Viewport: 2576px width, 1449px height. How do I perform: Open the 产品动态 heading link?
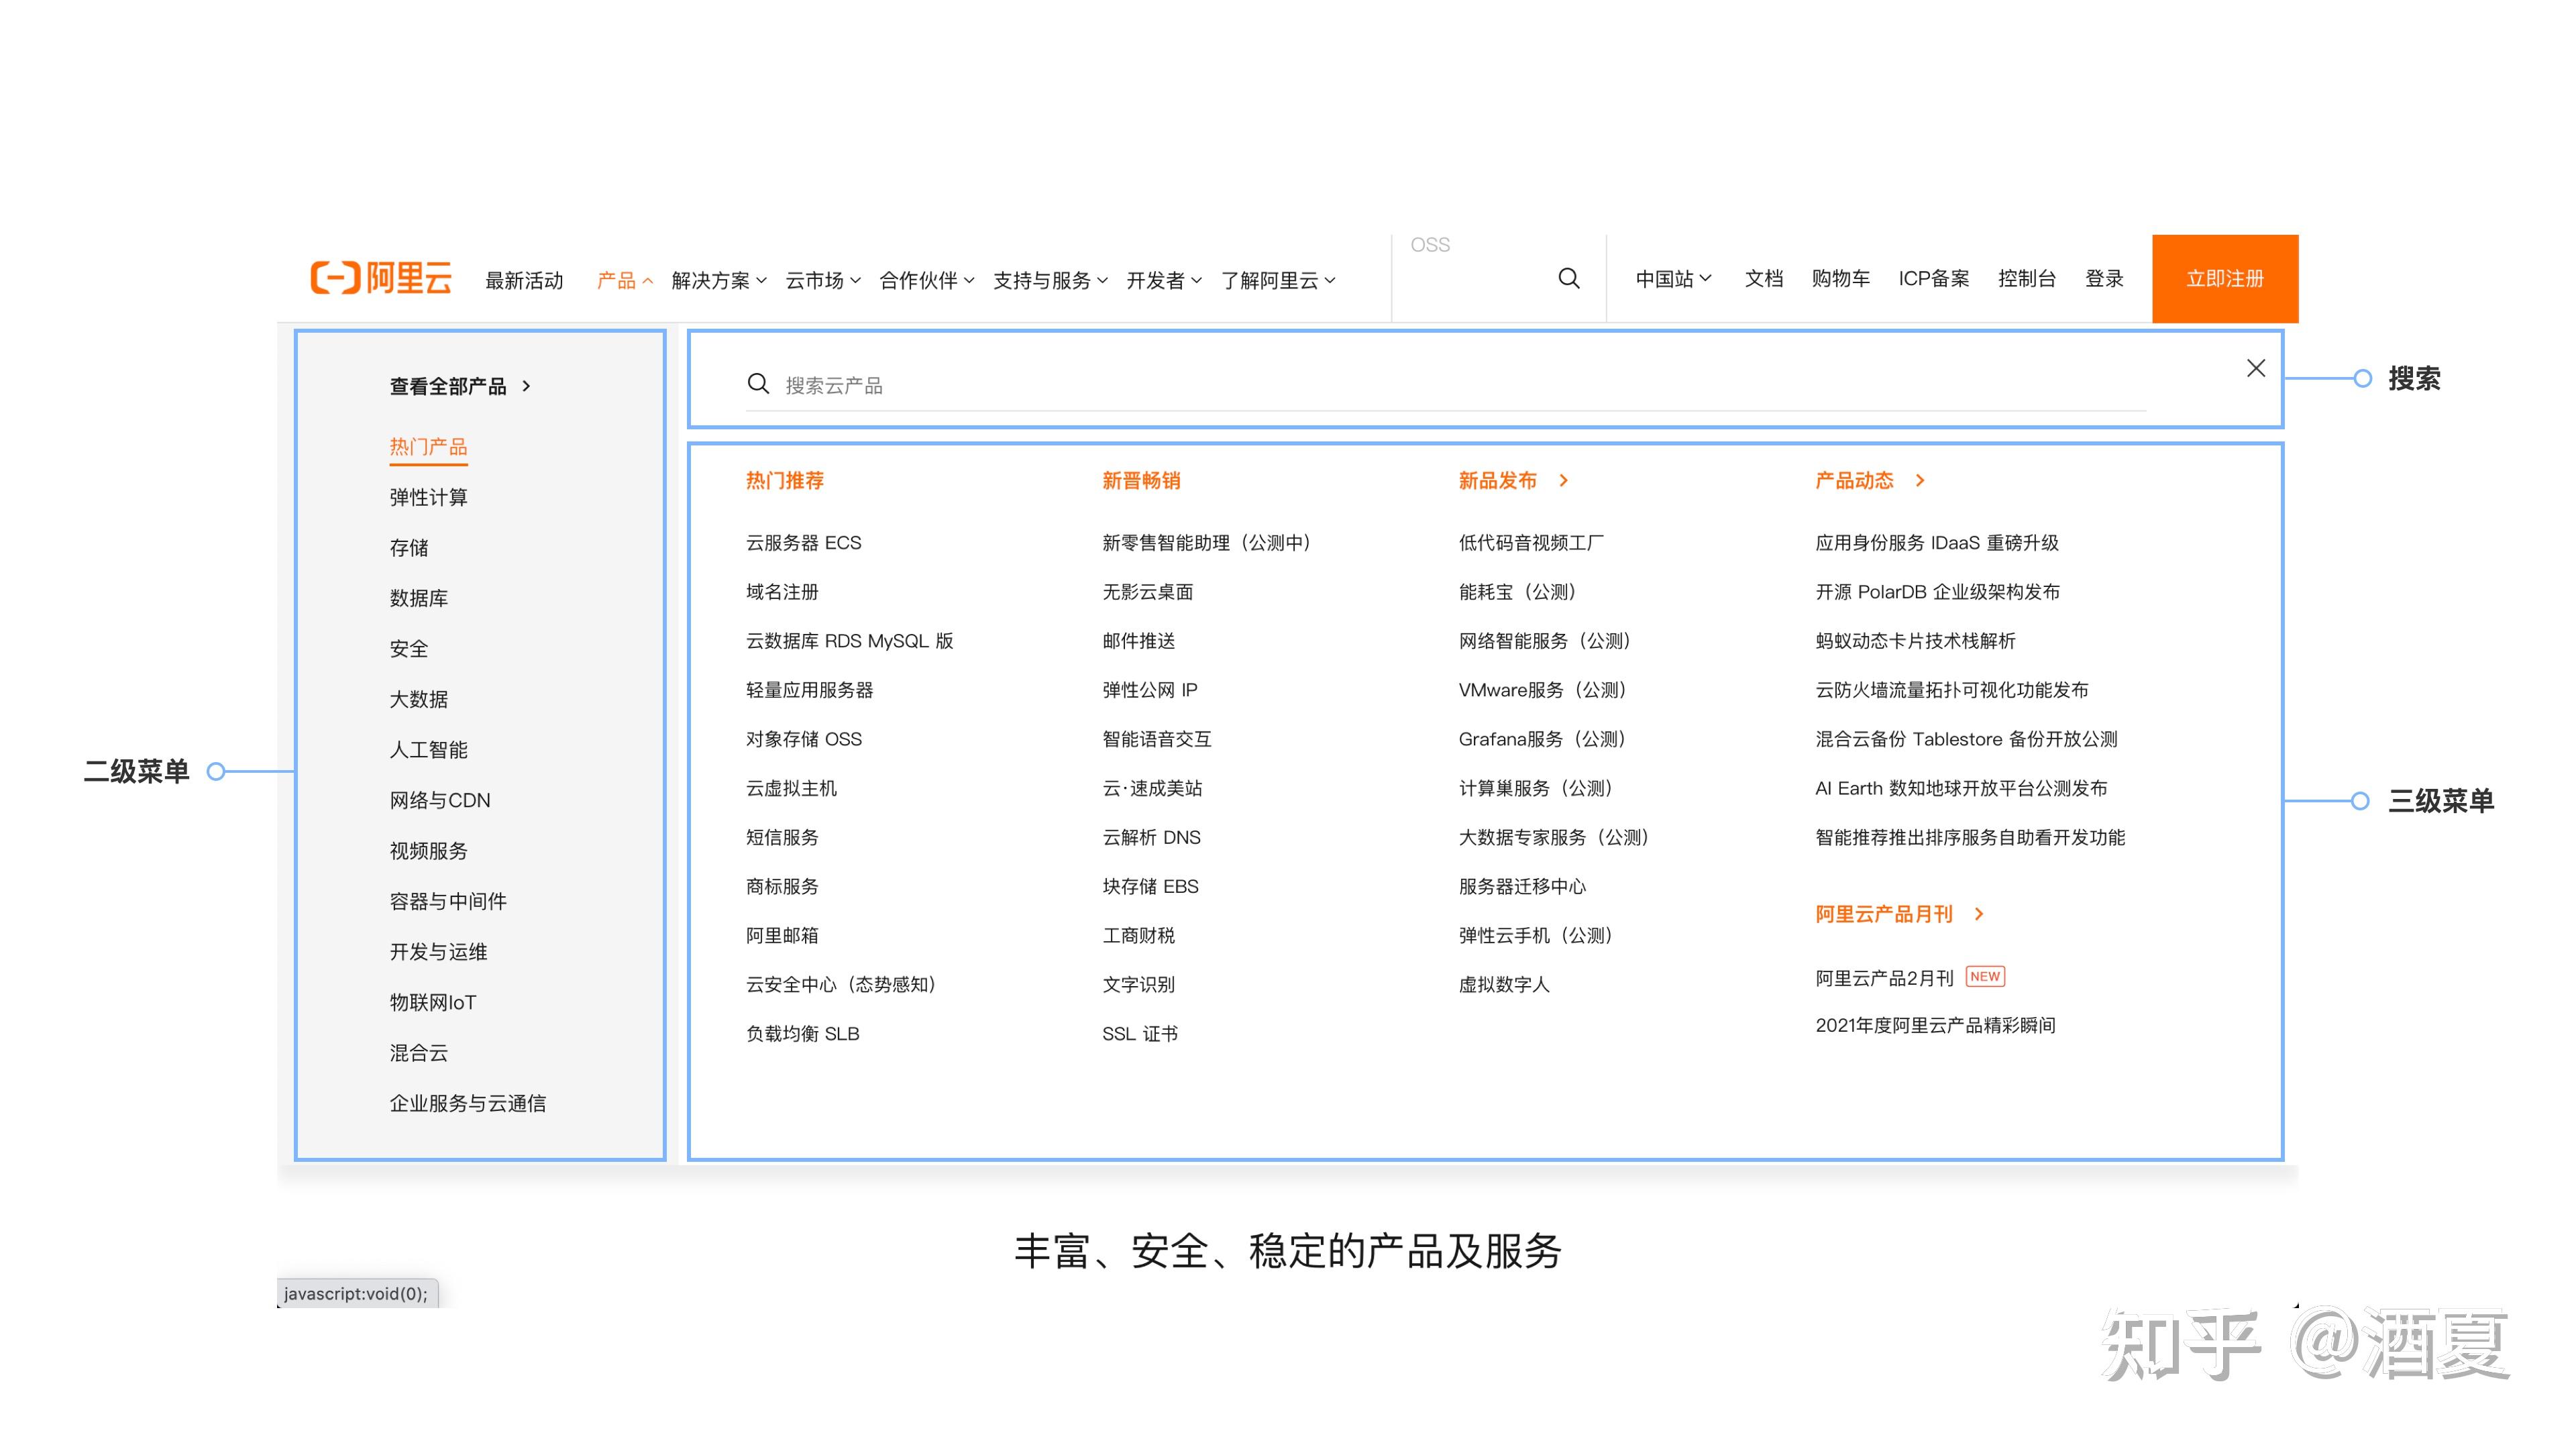1854,481
